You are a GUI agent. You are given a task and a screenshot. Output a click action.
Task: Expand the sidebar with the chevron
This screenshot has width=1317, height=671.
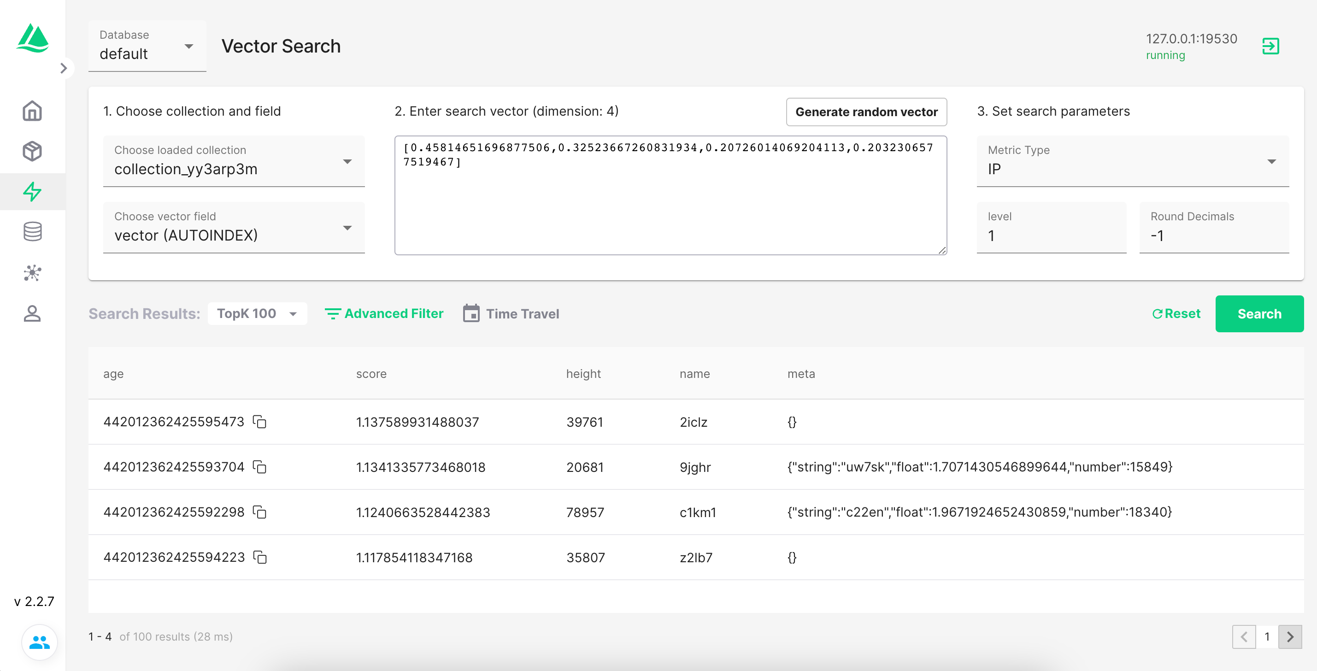[64, 68]
